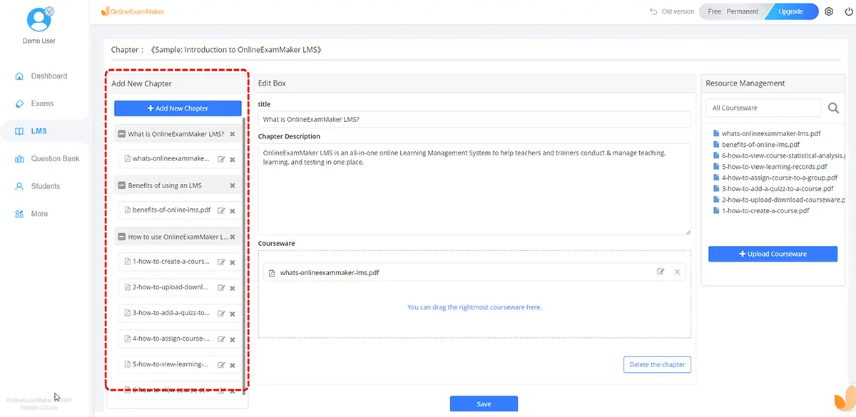Open the Dashboard menu item
The width and height of the screenshot is (856, 417).
click(x=49, y=76)
